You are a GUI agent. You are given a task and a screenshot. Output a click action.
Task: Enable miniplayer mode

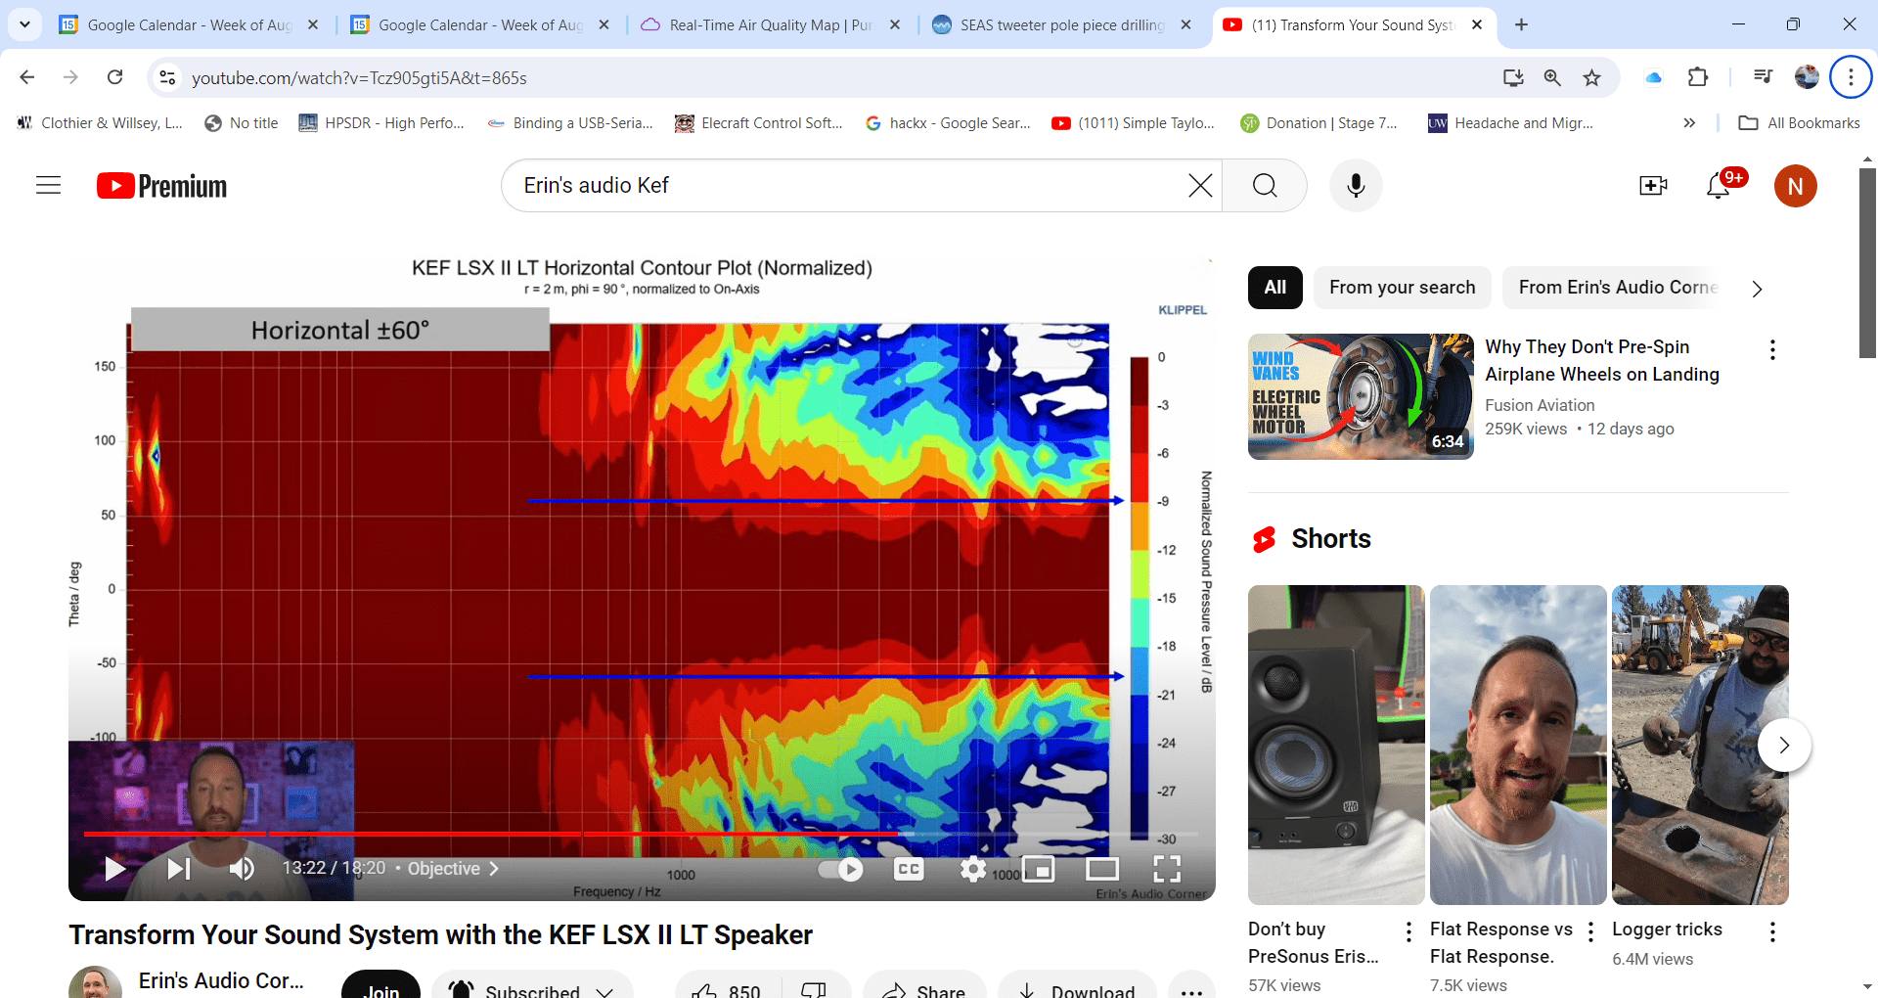click(x=1038, y=869)
